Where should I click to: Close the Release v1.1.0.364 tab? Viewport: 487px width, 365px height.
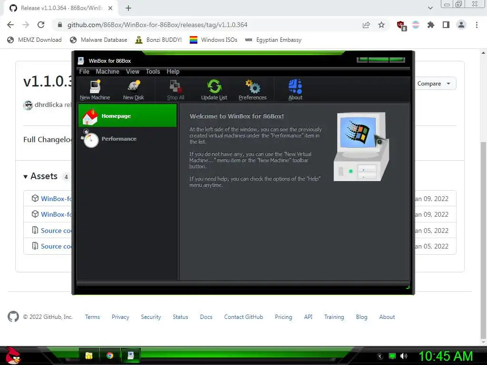tap(110, 8)
